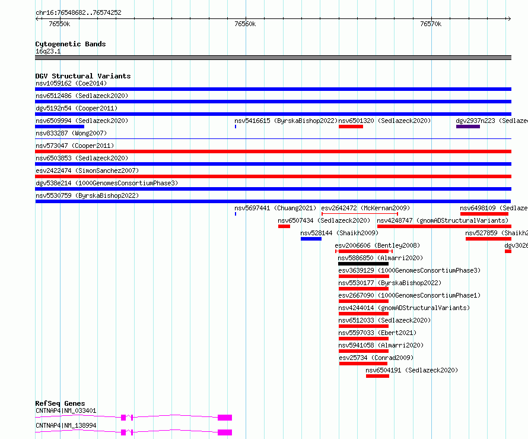Screen dimensions: 528x439
Task: Click esv2006606 (Bentley2008) label
Action: tap(377, 245)
